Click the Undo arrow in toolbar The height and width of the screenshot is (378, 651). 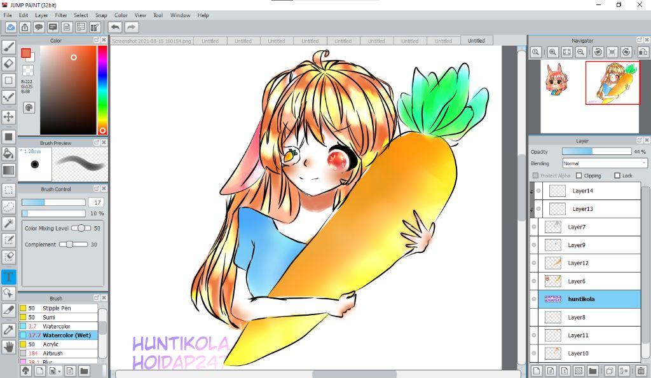(115, 27)
